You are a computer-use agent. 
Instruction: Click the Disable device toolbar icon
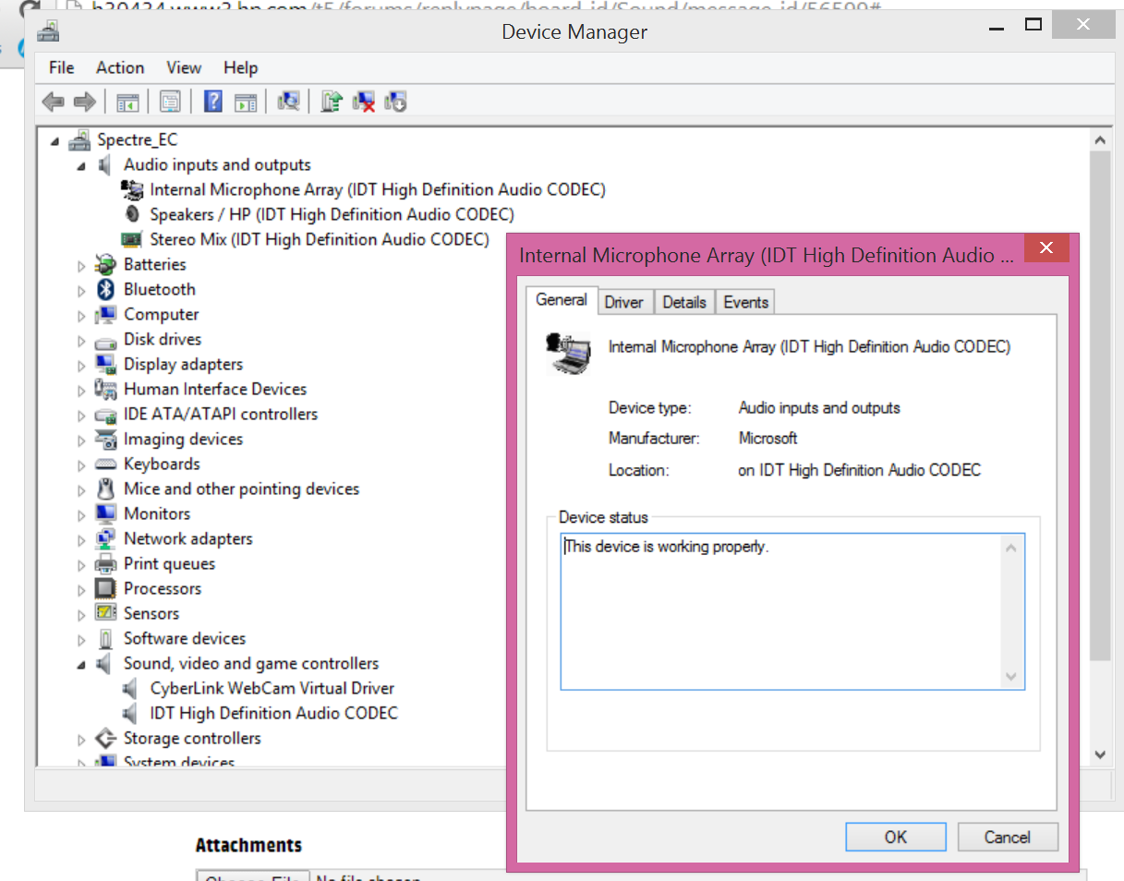coord(395,102)
